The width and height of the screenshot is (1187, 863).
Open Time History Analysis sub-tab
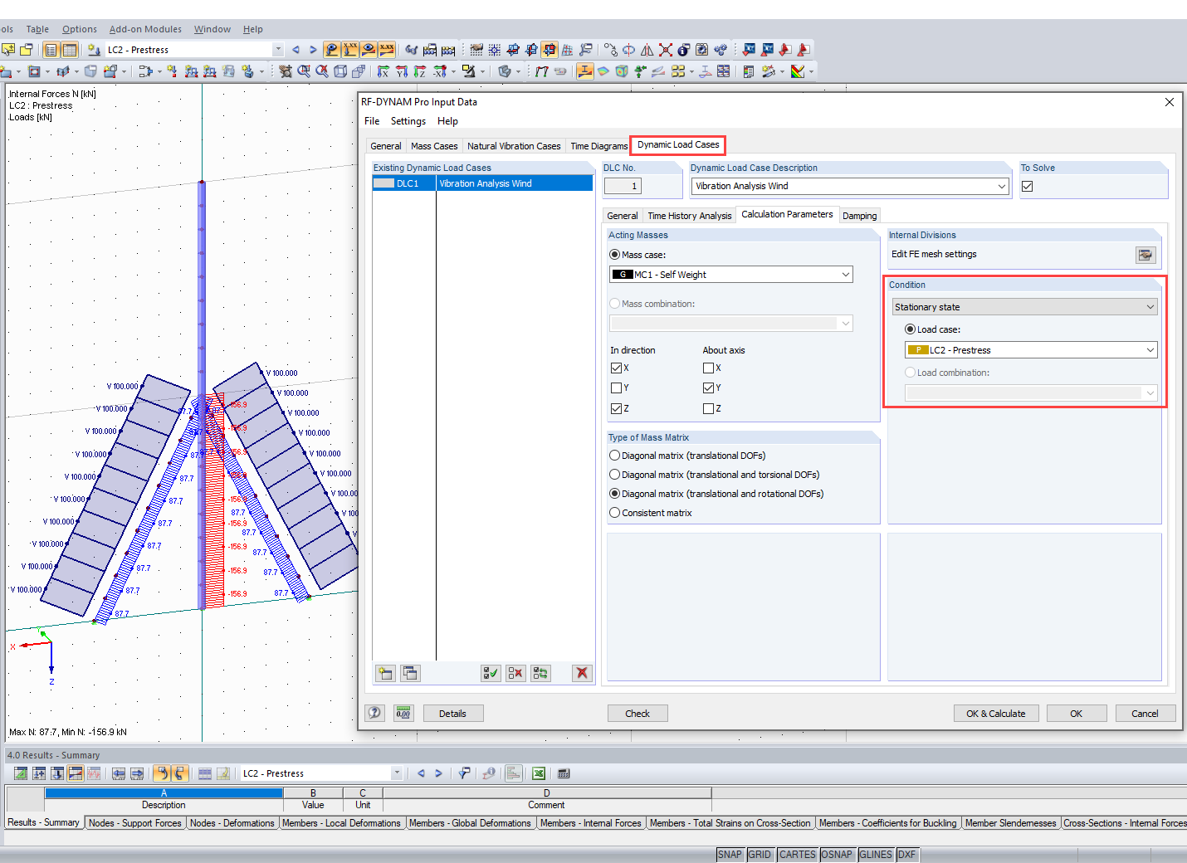(x=689, y=216)
